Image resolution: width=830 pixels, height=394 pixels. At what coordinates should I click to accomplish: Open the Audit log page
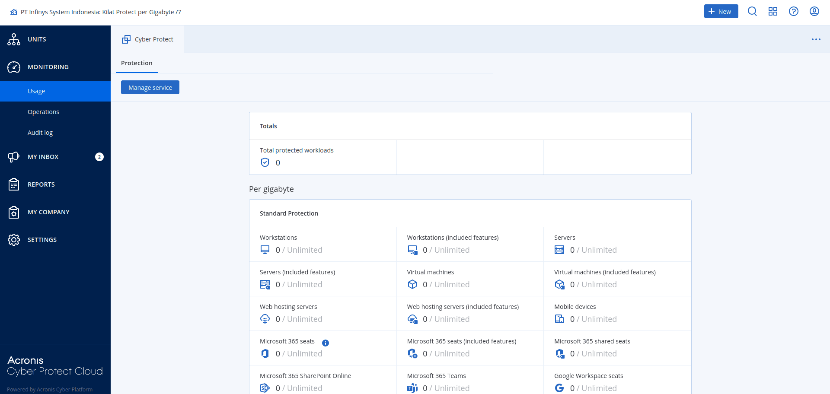tap(40, 133)
